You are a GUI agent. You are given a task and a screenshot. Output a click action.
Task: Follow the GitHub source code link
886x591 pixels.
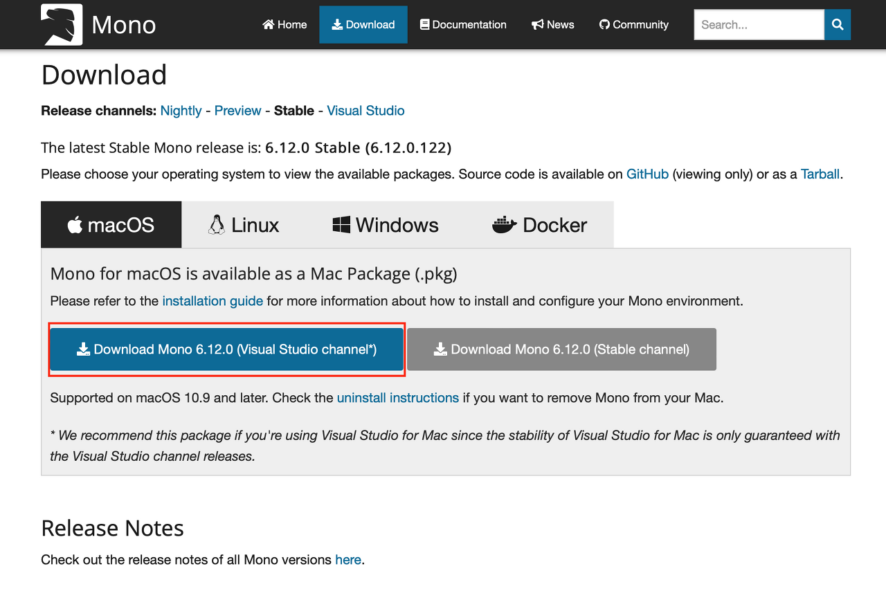(x=647, y=174)
